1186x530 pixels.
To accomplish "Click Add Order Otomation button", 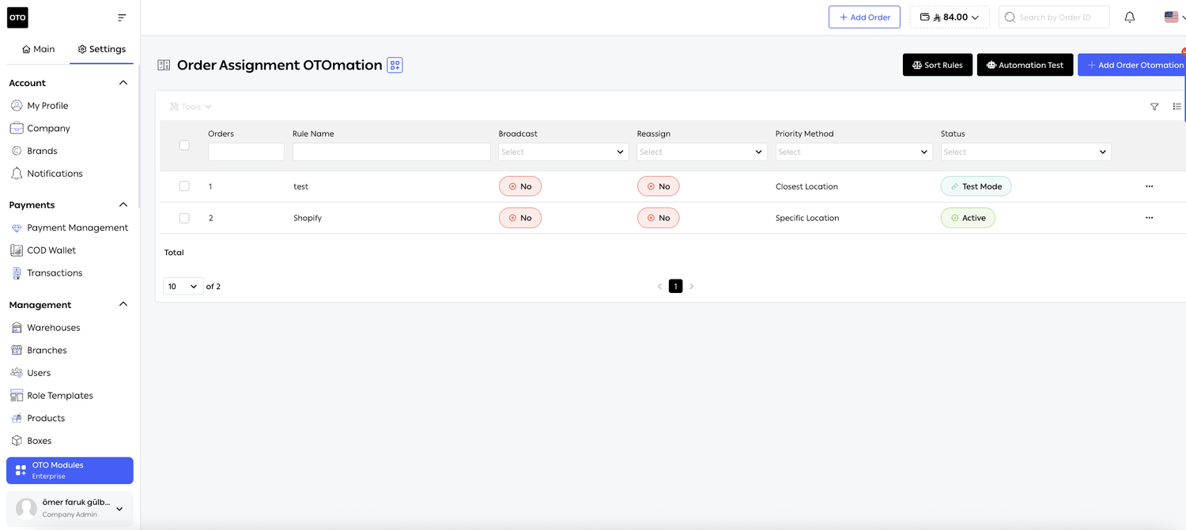I will (x=1132, y=65).
